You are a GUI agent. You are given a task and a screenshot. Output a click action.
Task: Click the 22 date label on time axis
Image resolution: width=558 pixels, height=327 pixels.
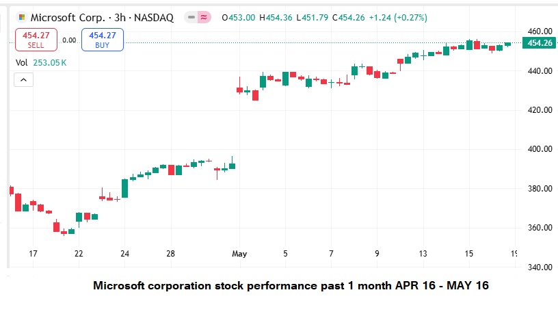click(79, 254)
